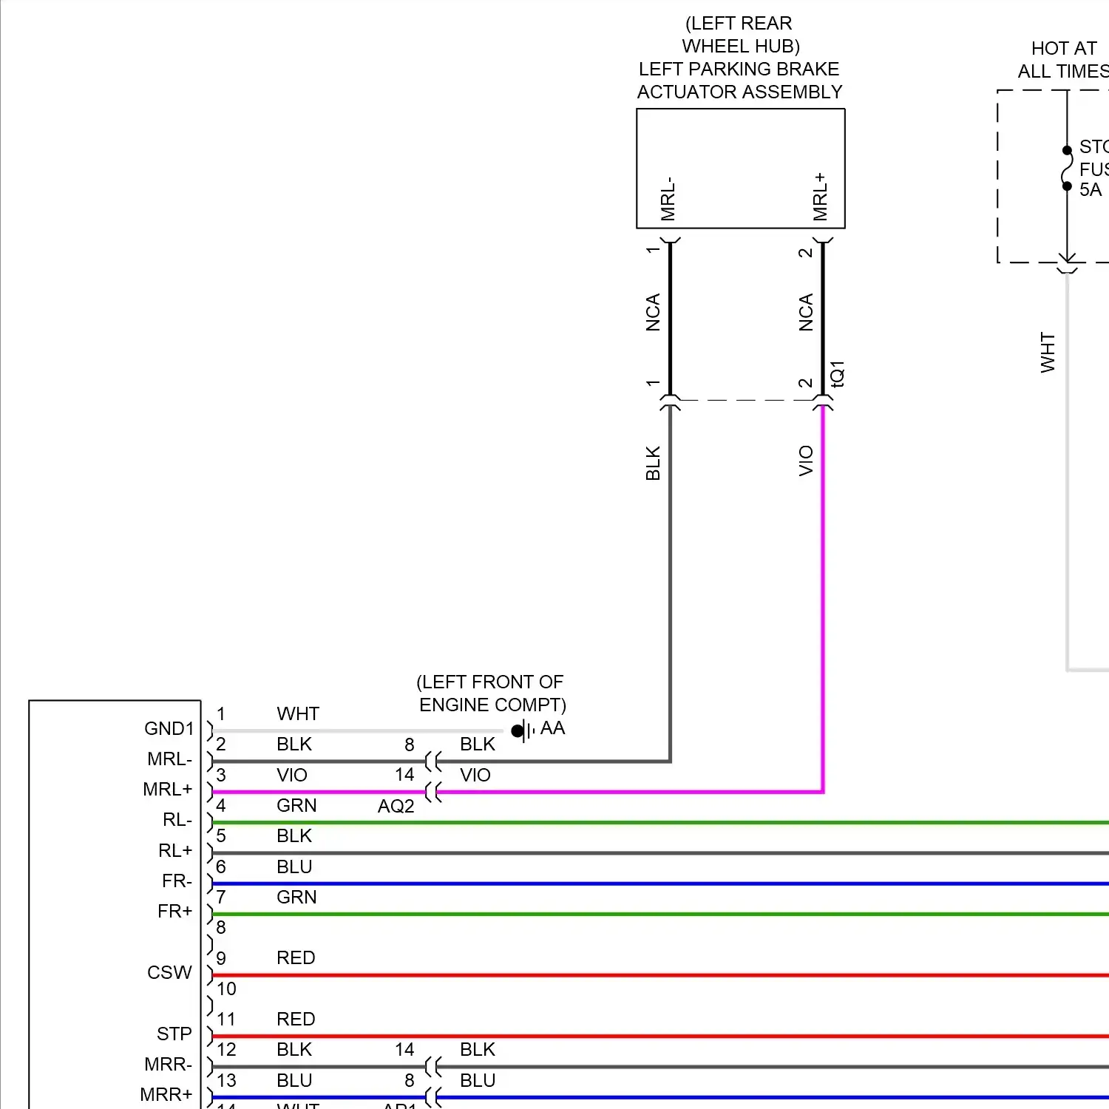Click "MRL-" beside pin 2 of the module
The width and height of the screenshot is (1109, 1109).
click(x=170, y=759)
